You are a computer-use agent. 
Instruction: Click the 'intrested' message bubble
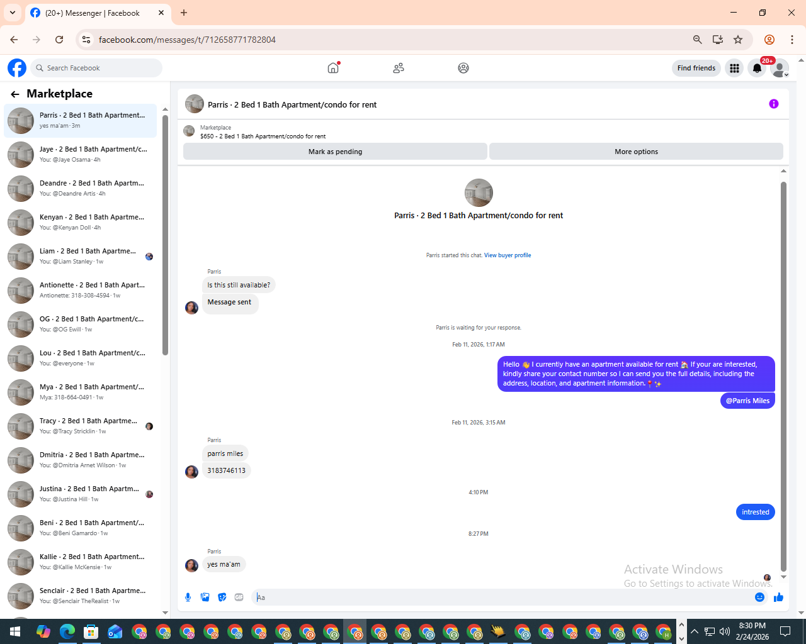(755, 512)
